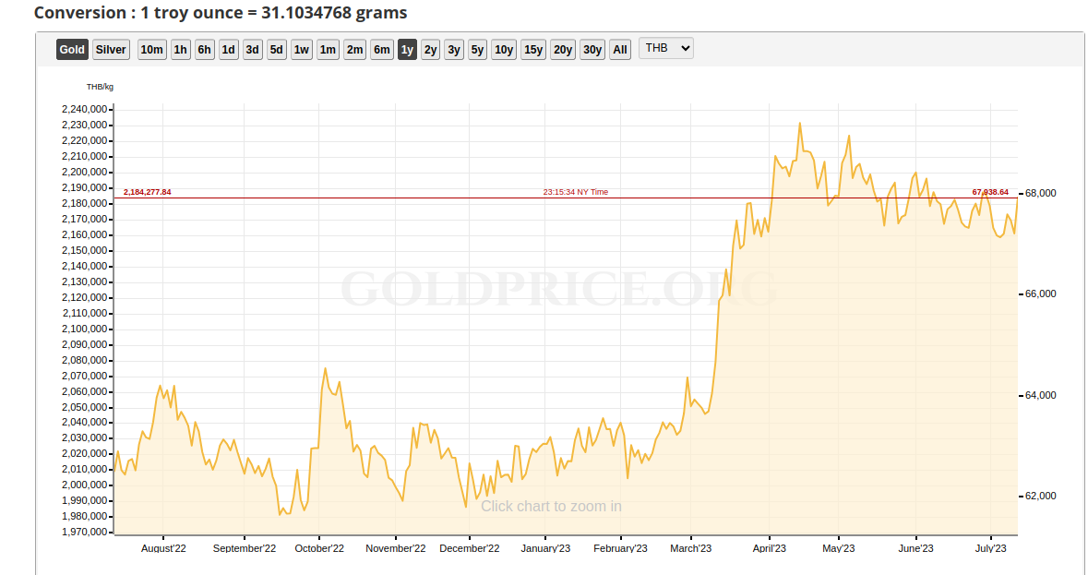Switch chart to Silver

pyautogui.click(x=111, y=50)
